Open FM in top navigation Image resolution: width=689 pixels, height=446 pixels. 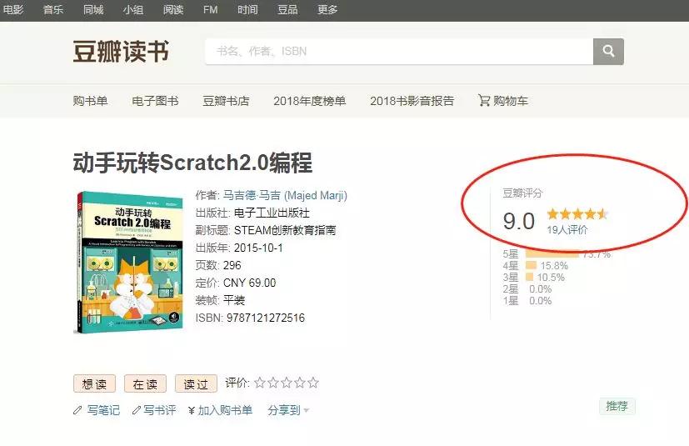pos(211,10)
